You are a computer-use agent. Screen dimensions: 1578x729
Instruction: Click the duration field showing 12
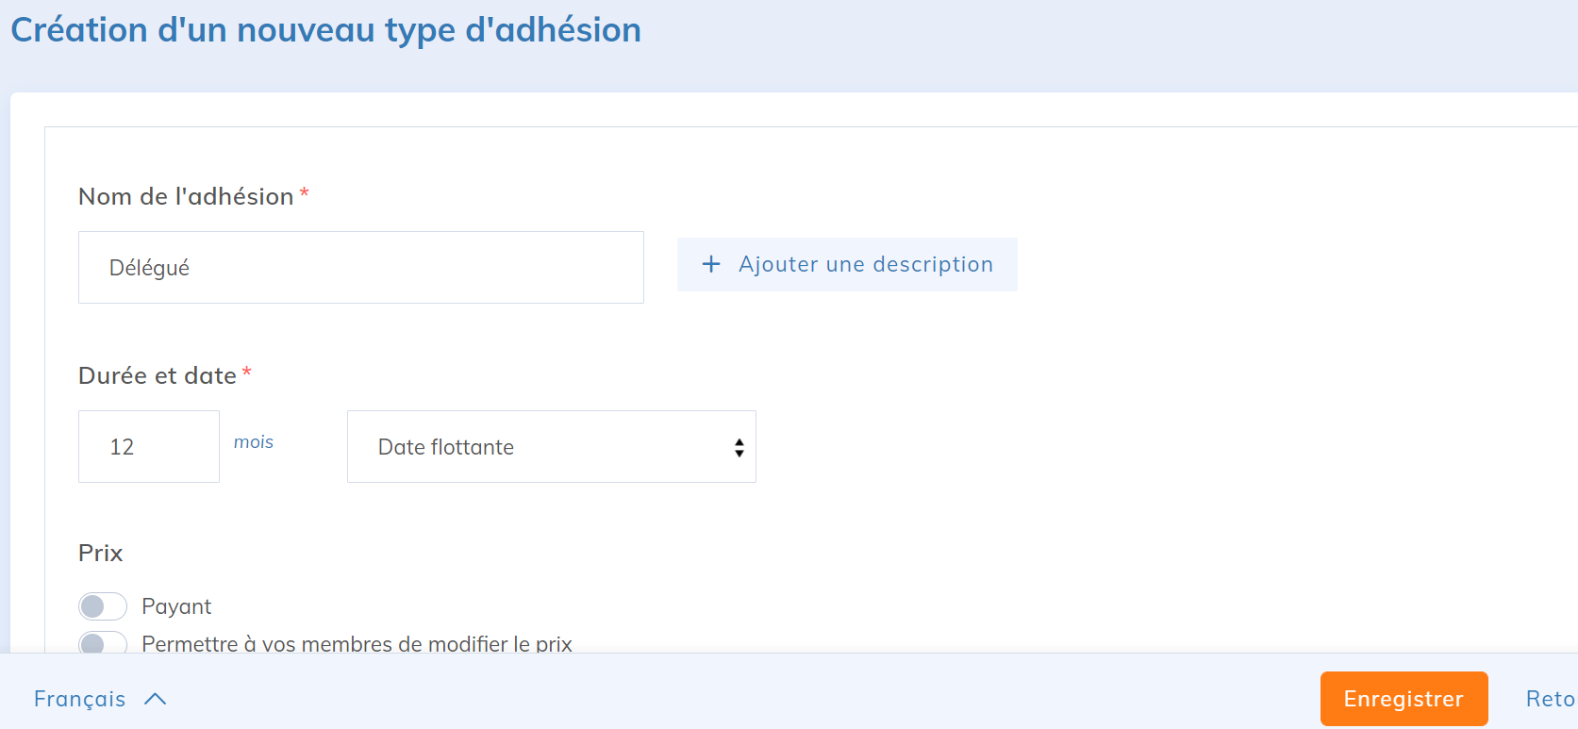point(149,447)
